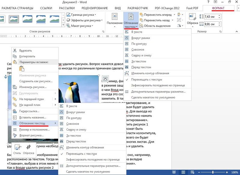Screen dimensions: 240x175
Task: Click Сделать макетом по умолчанию in ribbon dropdown
Action: tap(157, 97)
